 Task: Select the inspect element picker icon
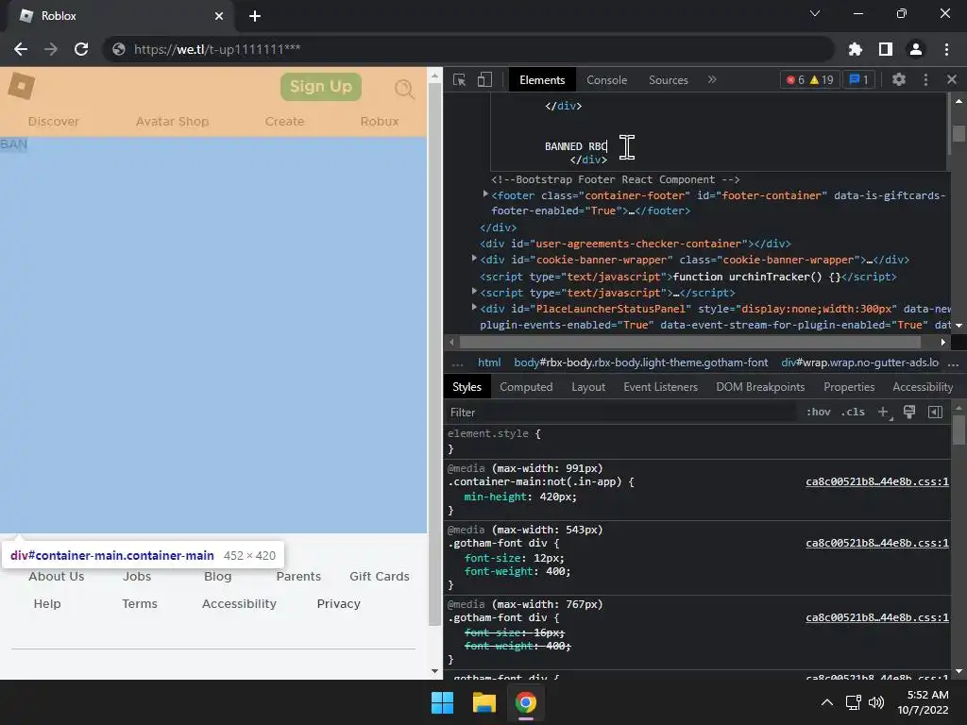460,80
